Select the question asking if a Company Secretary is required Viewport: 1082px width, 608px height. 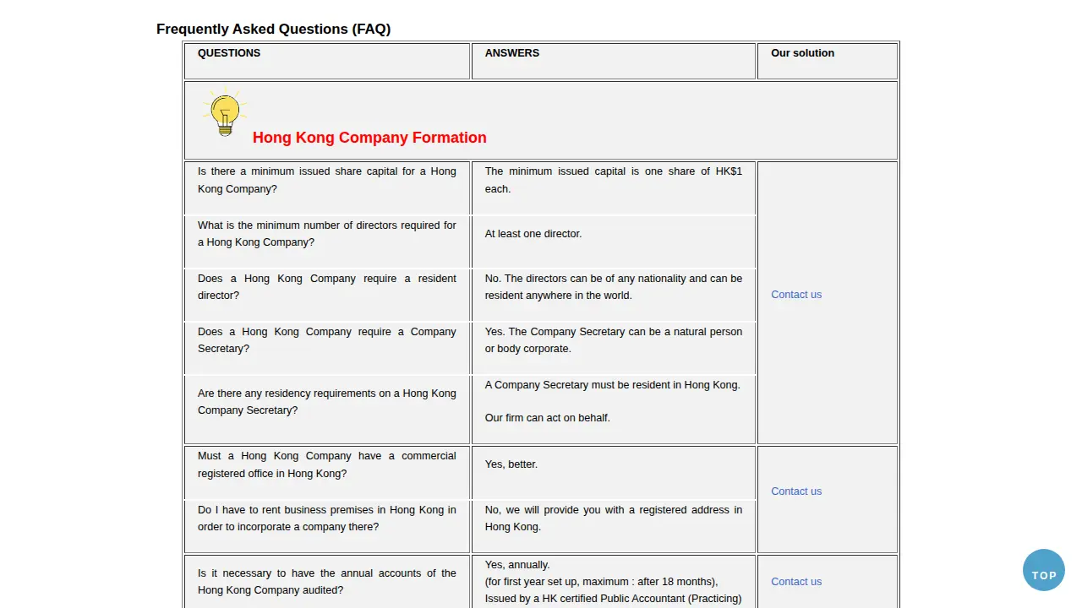pos(327,340)
